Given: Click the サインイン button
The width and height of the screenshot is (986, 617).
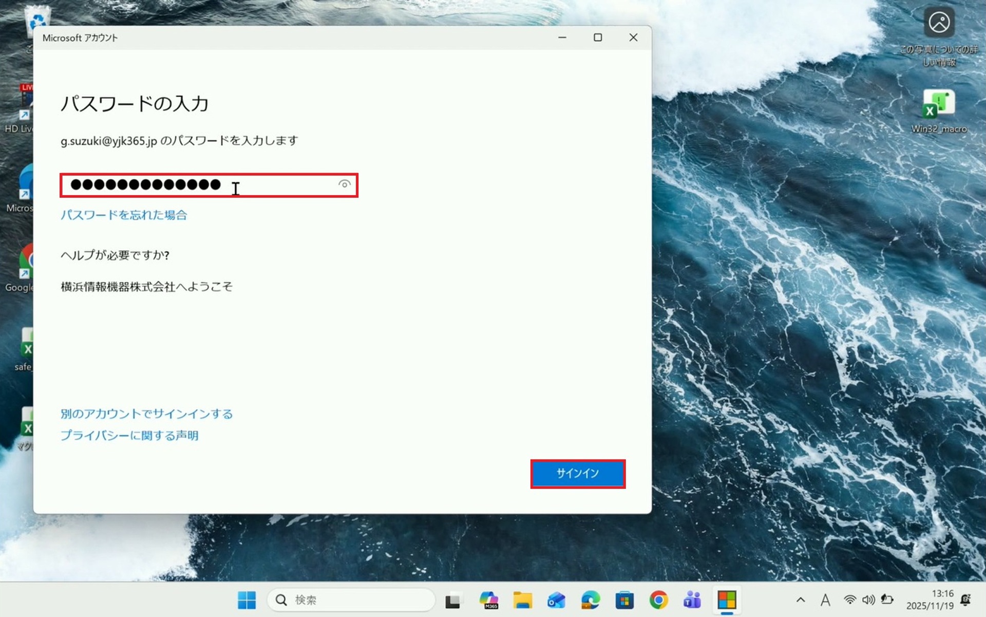Looking at the screenshot, I should [577, 473].
